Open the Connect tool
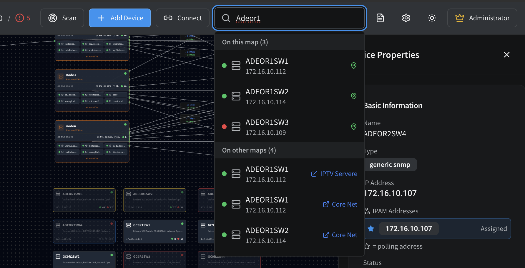This screenshot has height=268, width=525. (x=182, y=18)
